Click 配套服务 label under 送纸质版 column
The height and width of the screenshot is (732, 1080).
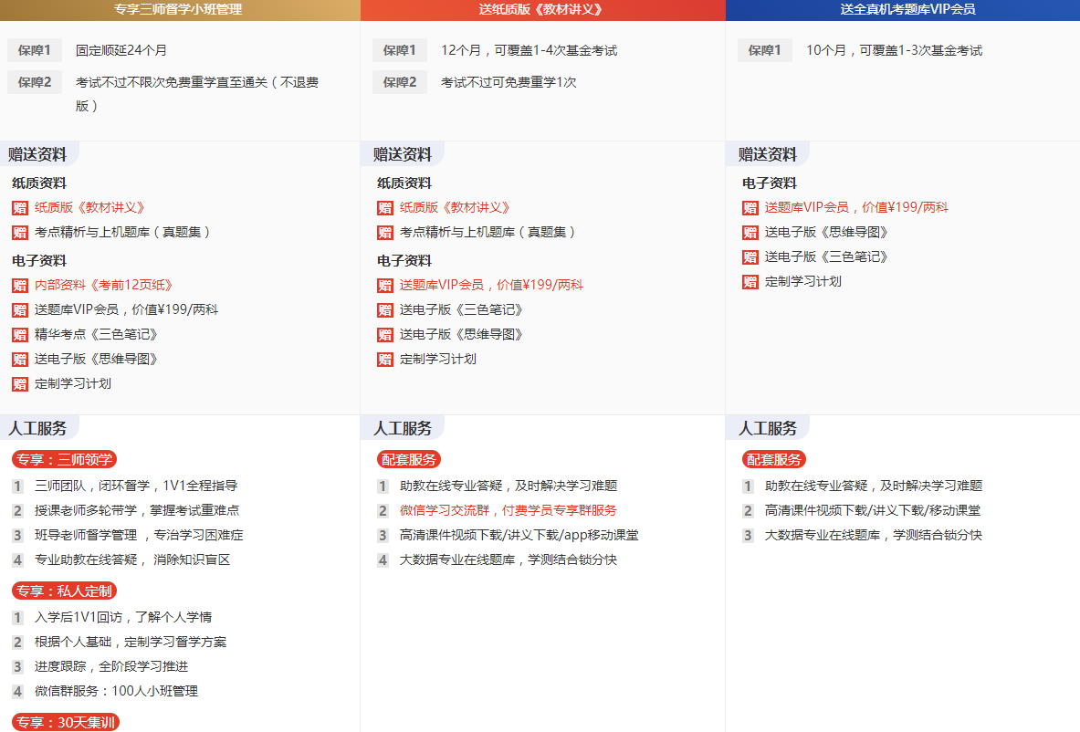pyautogui.click(x=408, y=459)
